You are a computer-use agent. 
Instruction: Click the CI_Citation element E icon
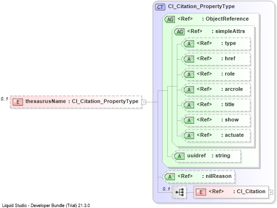[x=201, y=192]
